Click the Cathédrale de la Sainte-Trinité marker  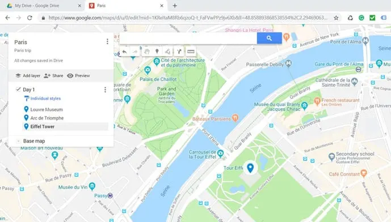[x=354, y=81]
